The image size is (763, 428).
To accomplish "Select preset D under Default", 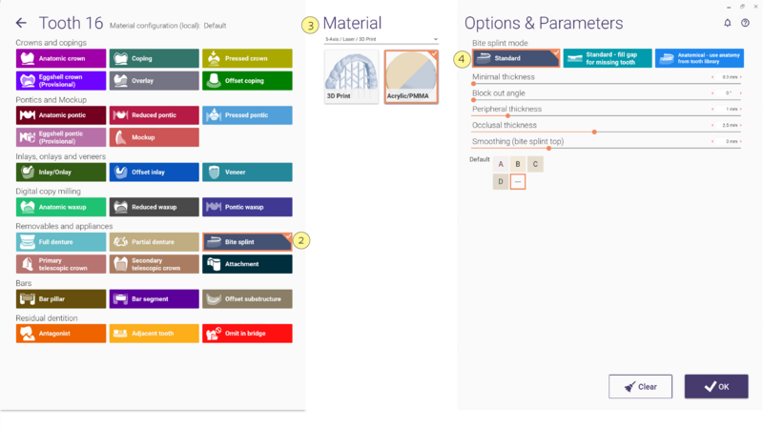I will [501, 182].
